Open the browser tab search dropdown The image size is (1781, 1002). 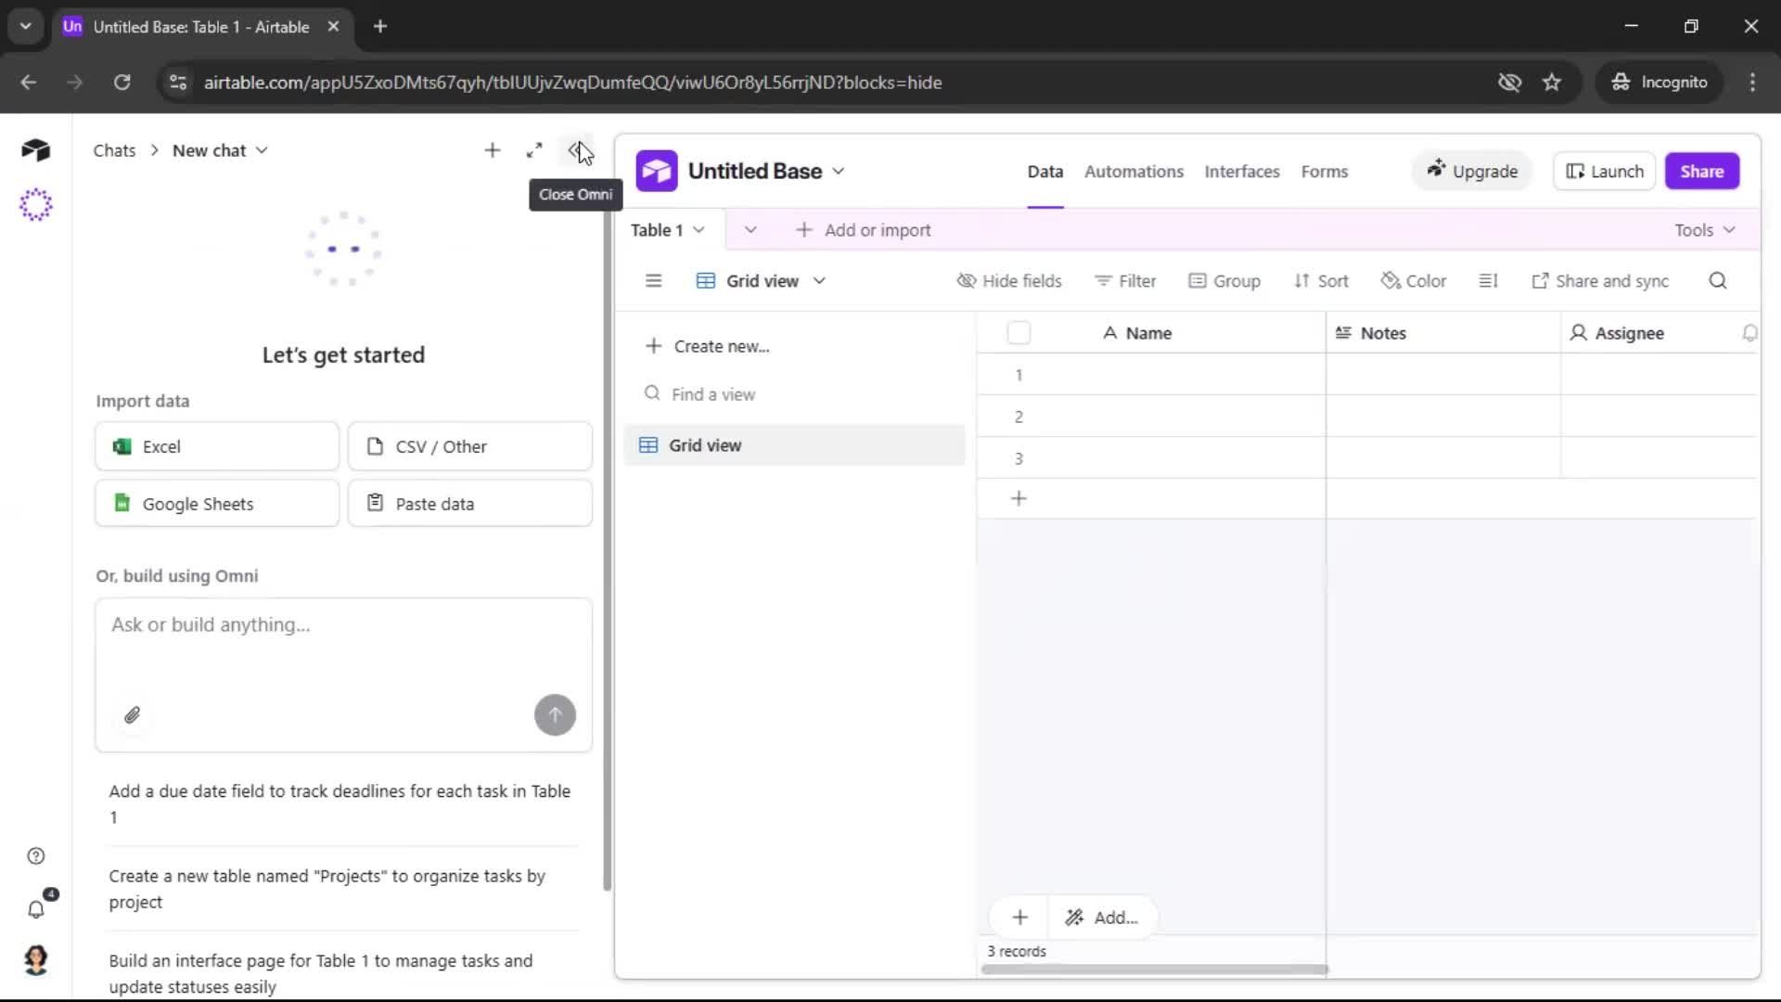25,27
